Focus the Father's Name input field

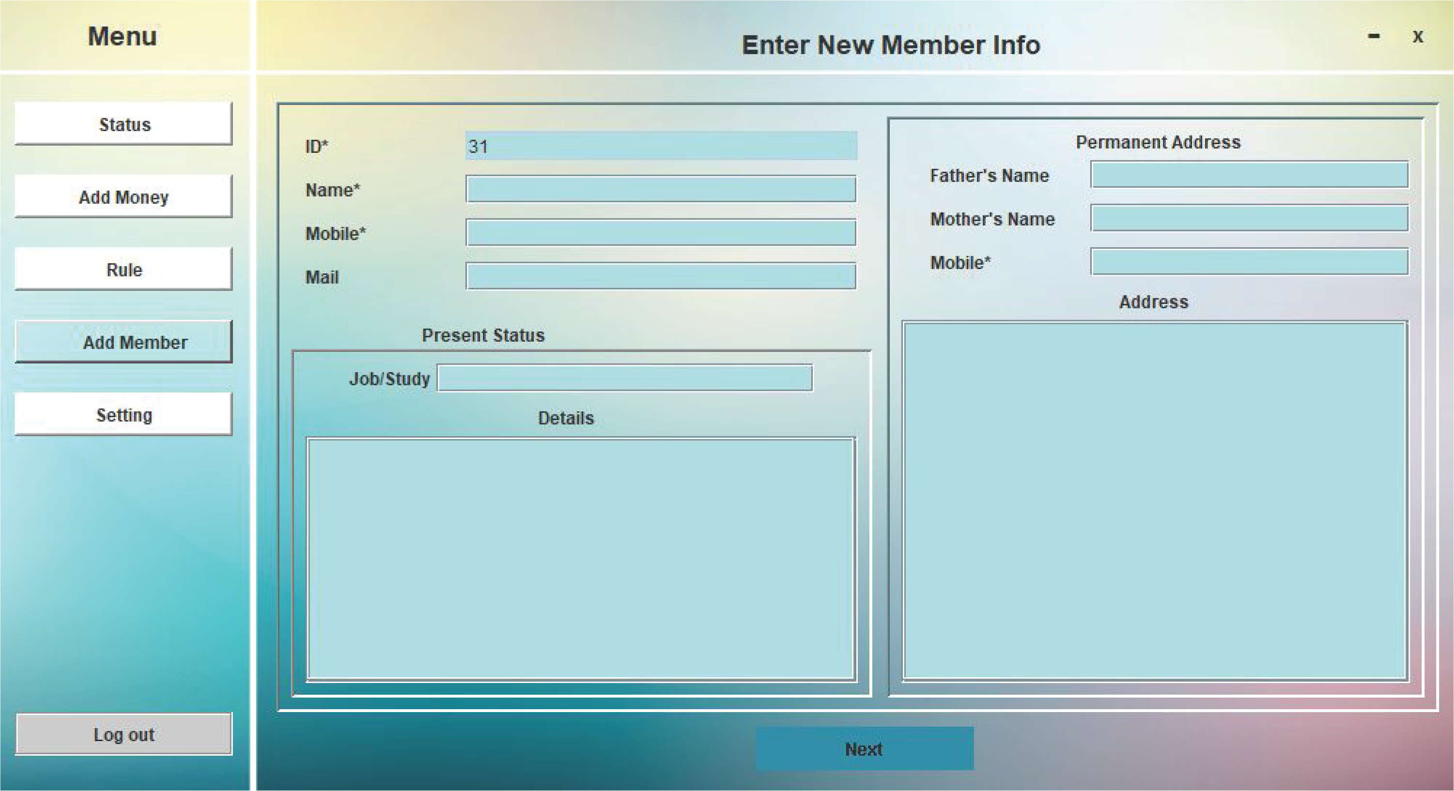1249,175
